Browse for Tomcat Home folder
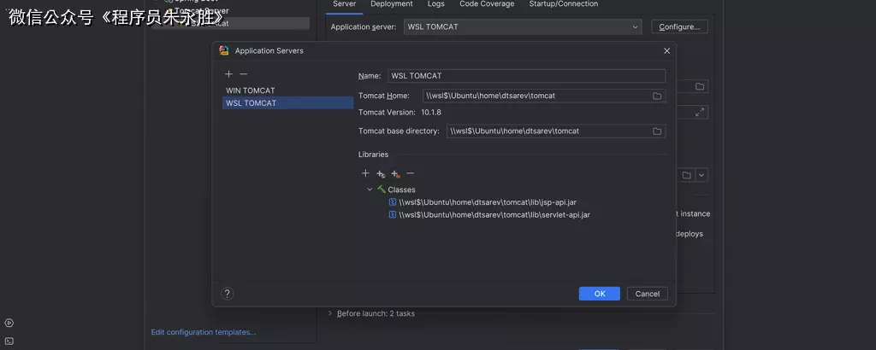This screenshot has width=876, height=350. coord(657,96)
